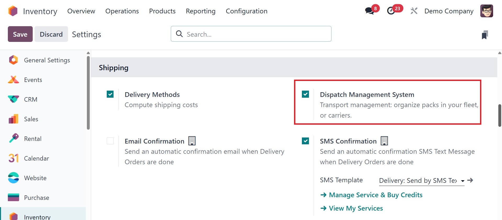Enable the Email Confirmation checkbox
This screenshot has height=220, width=502.
point(110,141)
